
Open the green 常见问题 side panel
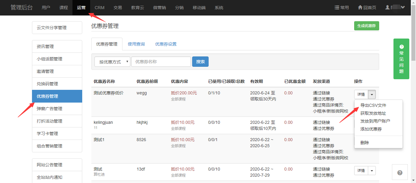401,59
